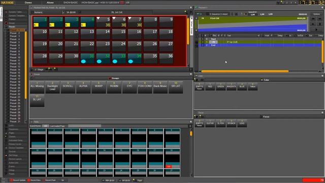Select channel 34 in the channel grid

(135, 59)
